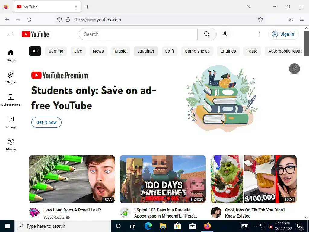Open Firefox tracking protection shield
This screenshot has height=232, width=309.
pyautogui.click(x=59, y=20)
